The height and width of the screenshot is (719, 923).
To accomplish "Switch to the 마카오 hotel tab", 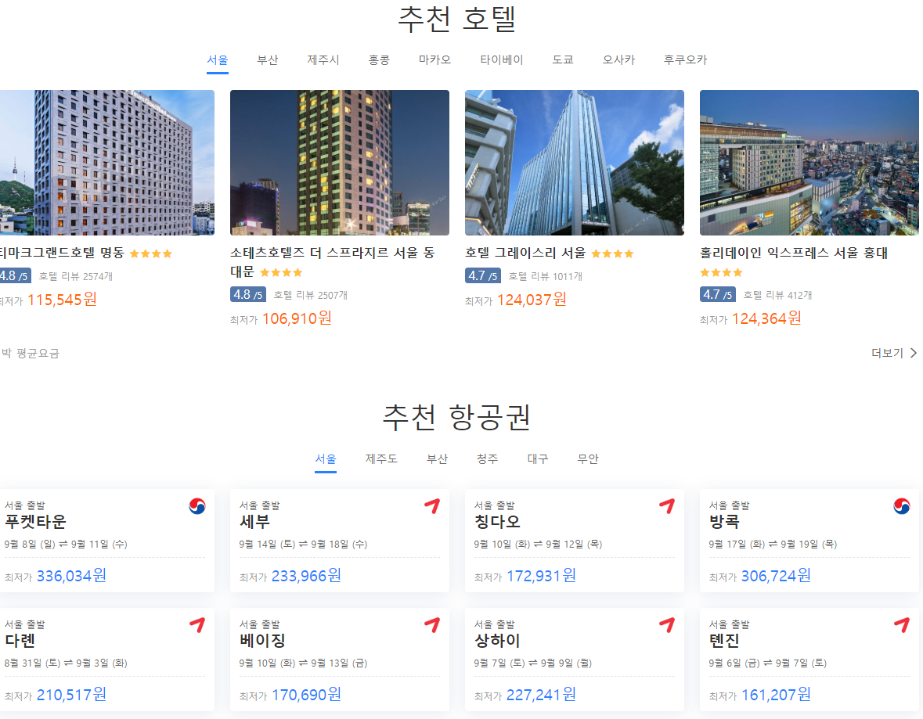I will 435,60.
